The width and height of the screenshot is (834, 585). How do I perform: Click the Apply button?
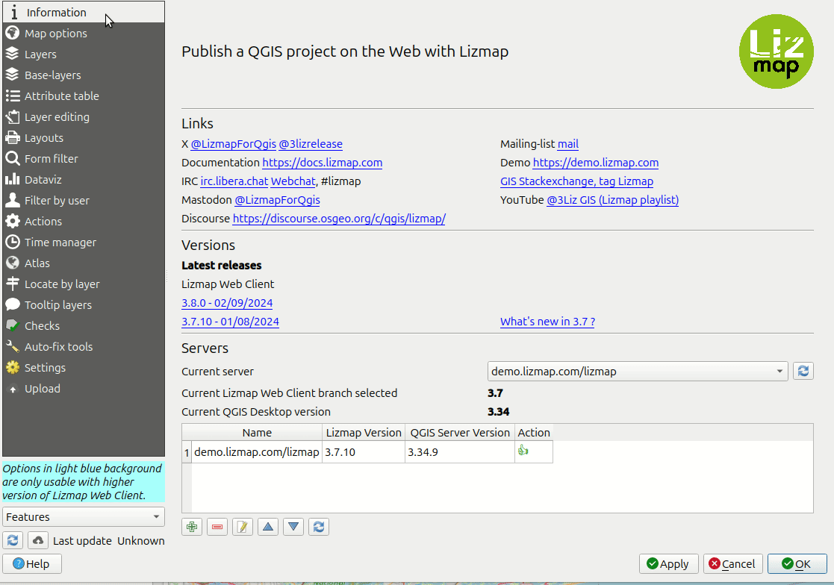click(668, 564)
